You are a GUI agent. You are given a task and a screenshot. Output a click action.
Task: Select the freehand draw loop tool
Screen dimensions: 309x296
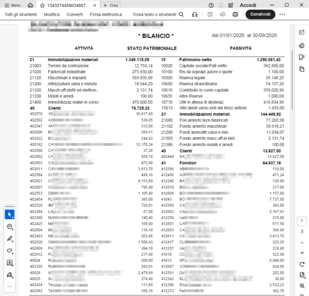coord(9,251)
